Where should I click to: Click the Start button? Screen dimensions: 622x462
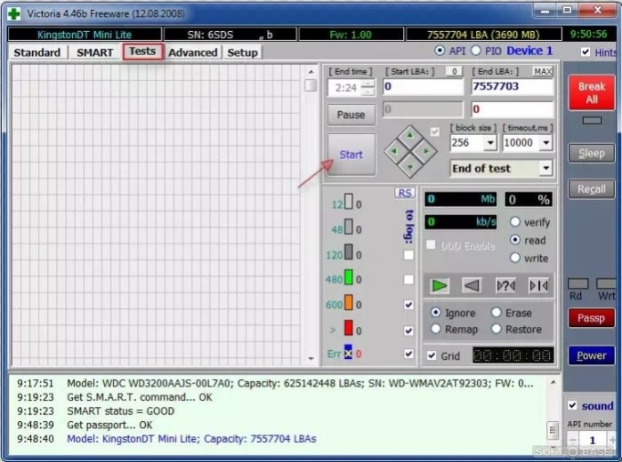351,155
